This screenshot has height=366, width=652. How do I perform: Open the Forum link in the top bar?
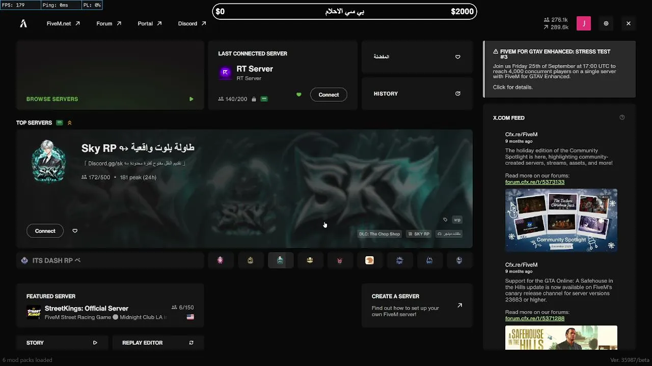coord(109,23)
